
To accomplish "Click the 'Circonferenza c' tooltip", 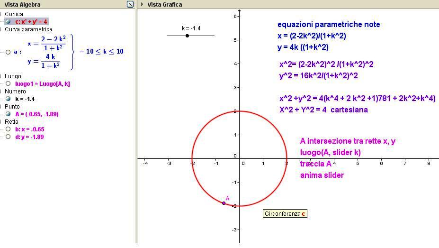I will coord(285,213).
